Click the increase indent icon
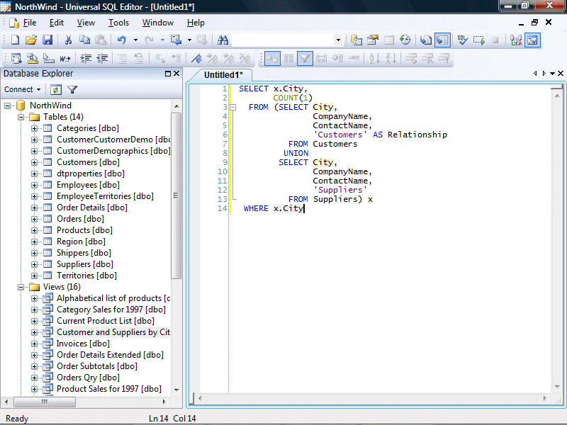Screen dimensions: 567x425 86,59
